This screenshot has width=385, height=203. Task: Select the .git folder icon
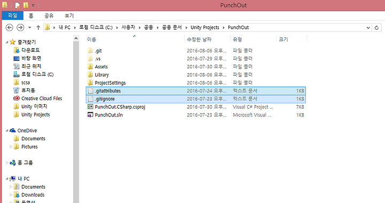90,51
